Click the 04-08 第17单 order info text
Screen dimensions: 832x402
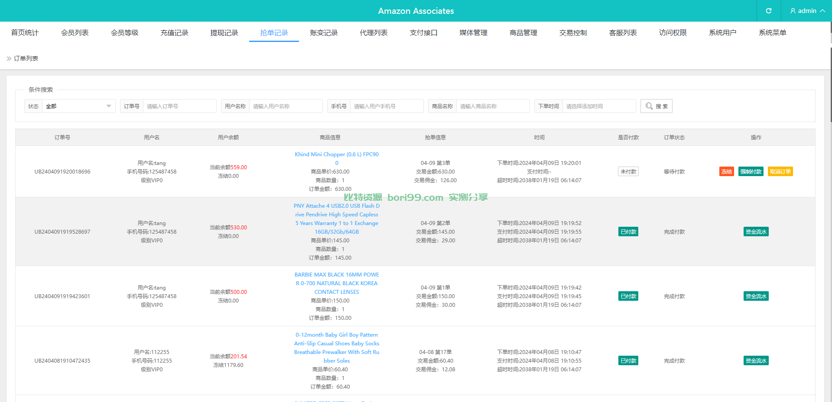pyautogui.click(x=435, y=352)
